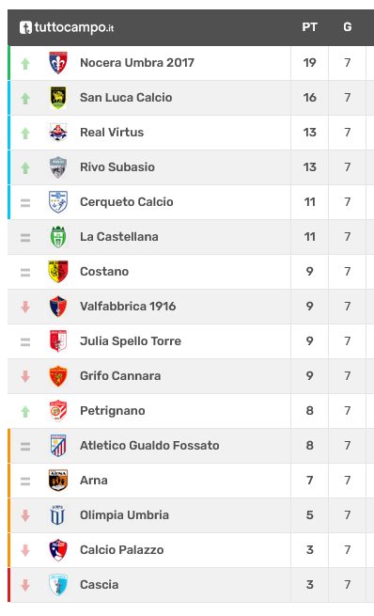Open the Cerqueto Calcio team link

tap(126, 202)
